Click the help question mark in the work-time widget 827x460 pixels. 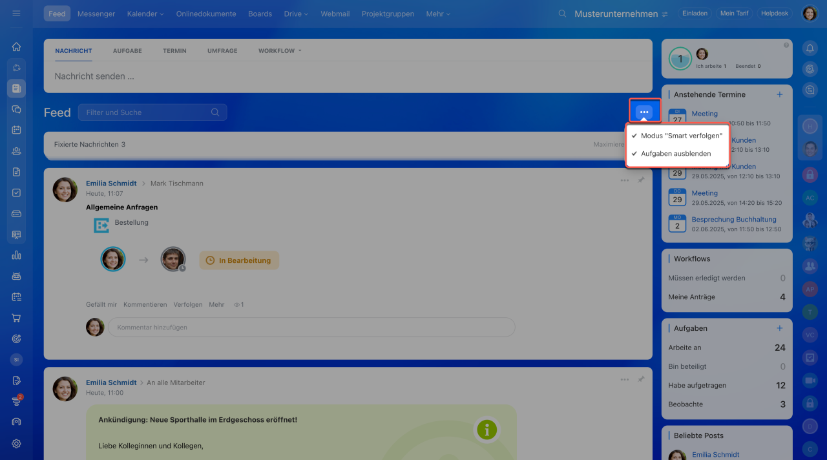[x=786, y=45]
